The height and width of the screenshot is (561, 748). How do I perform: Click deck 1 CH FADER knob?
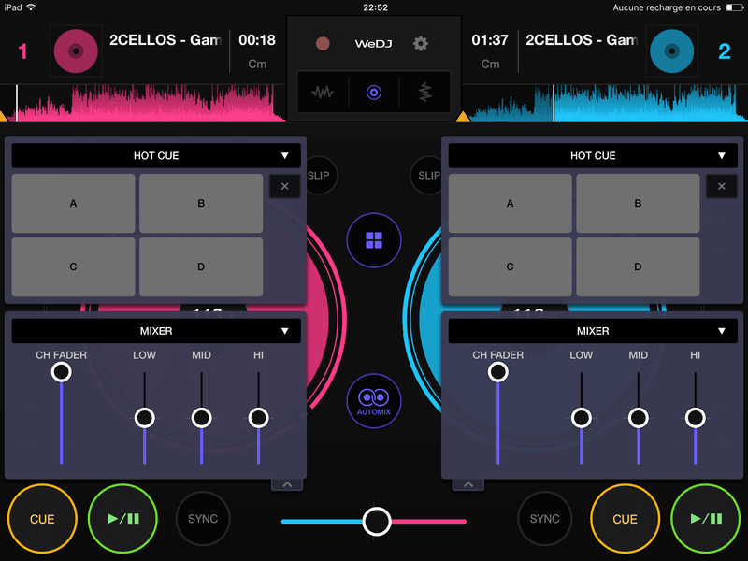pyautogui.click(x=62, y=371)
